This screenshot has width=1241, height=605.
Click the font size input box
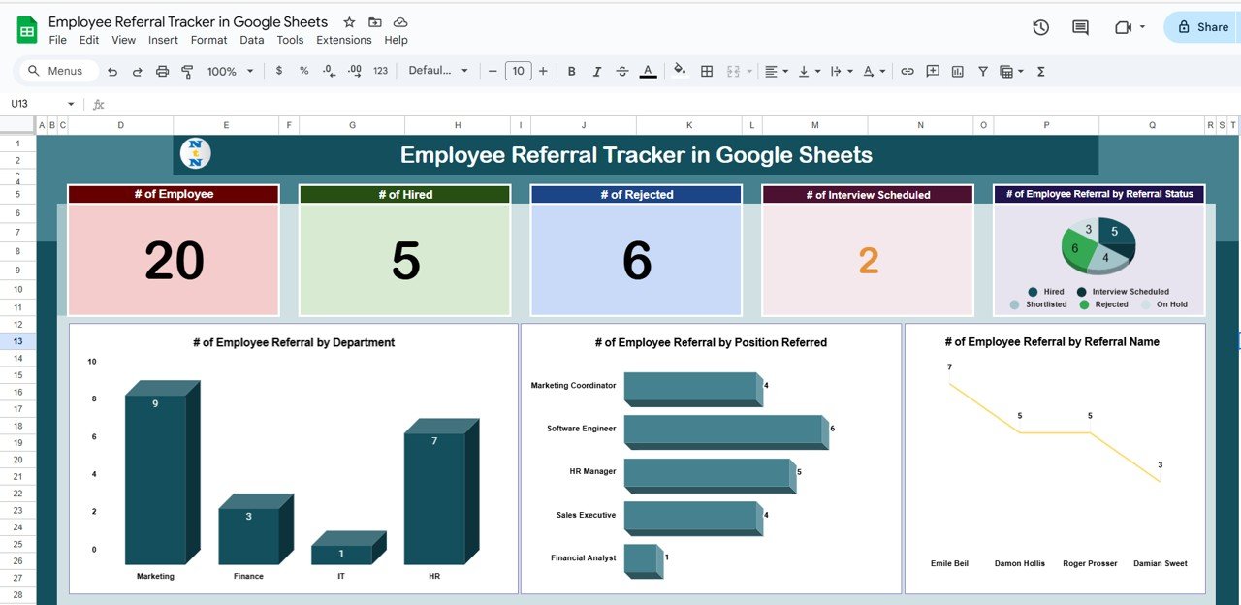pyautogui.click(x=518, y=71)
